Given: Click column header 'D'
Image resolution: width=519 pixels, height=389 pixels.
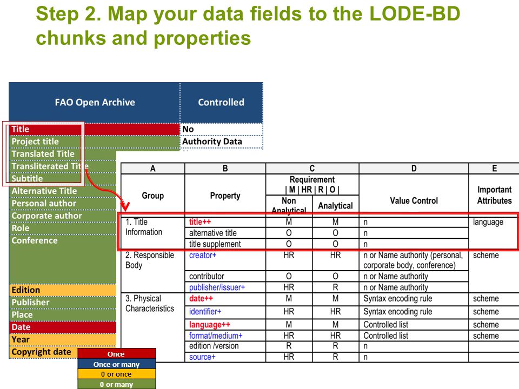Looking at the screenshot, I should click(x=414, y=169).
